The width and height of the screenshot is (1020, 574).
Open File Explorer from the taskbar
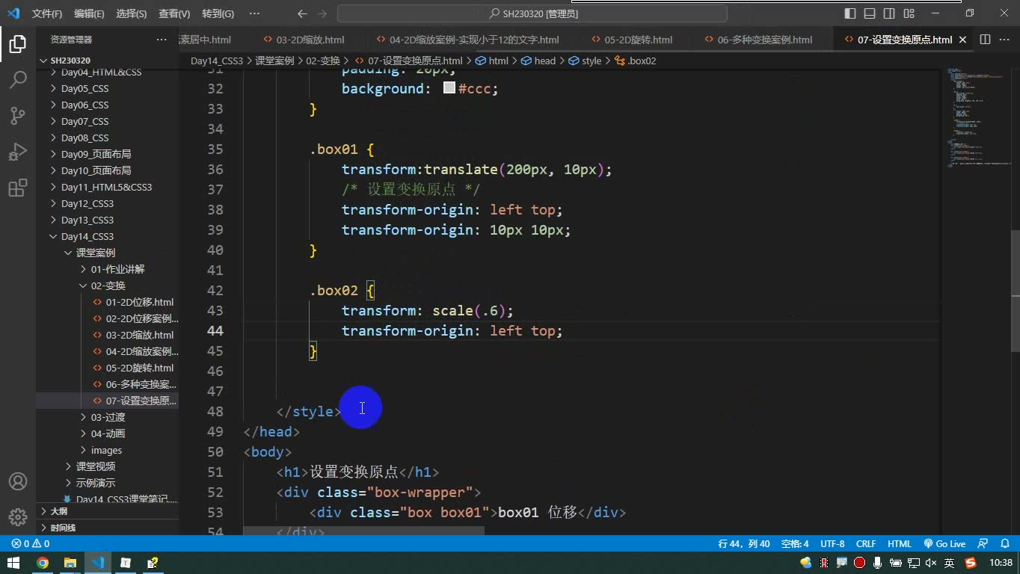[x=70, y=563]
